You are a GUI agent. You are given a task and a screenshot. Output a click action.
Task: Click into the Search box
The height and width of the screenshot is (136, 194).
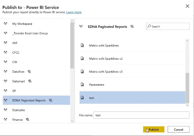click(168, 26)
